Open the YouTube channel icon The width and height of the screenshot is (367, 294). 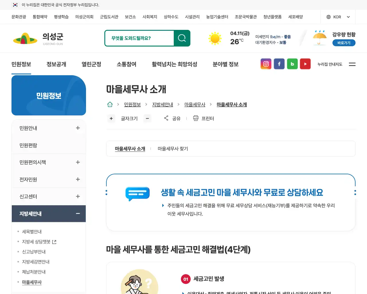pyautogui.click(x=305, y=64)
